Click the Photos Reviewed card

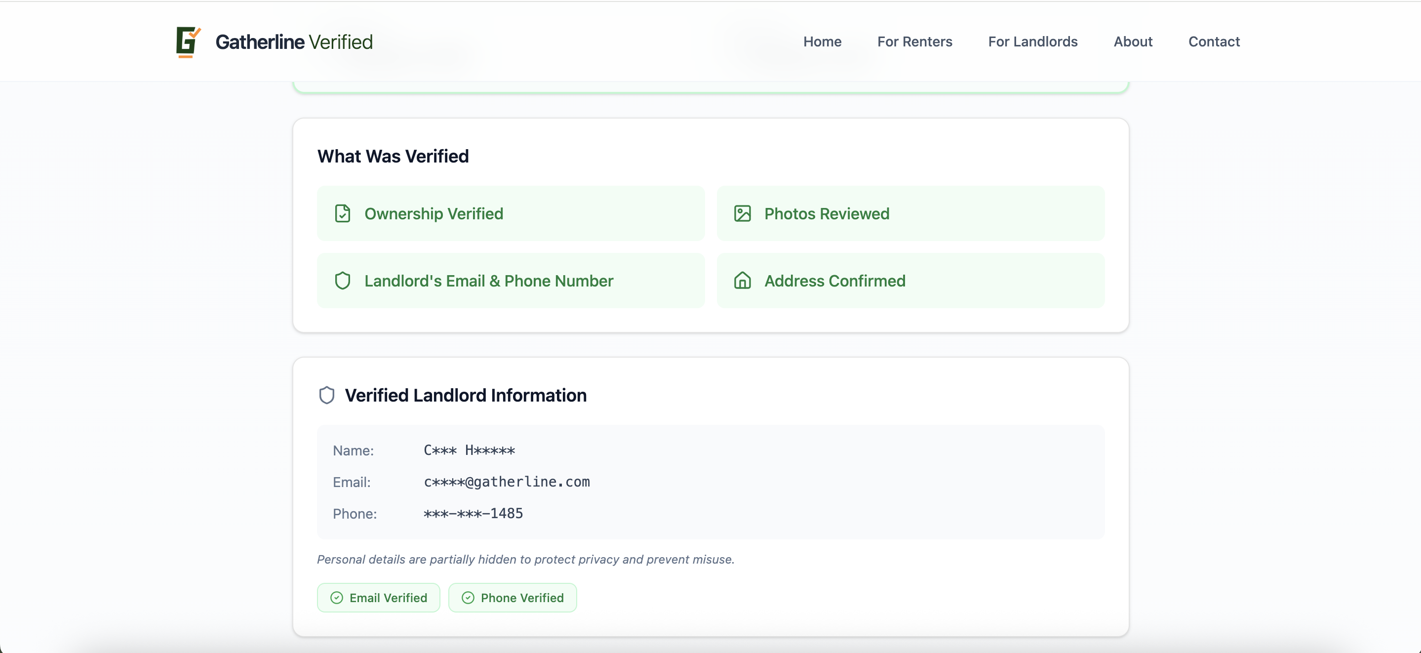click(x=911, y=213)
